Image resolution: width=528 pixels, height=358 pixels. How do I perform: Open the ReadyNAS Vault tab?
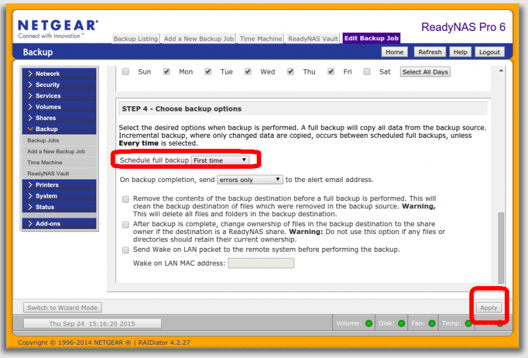tap(313, 39)
